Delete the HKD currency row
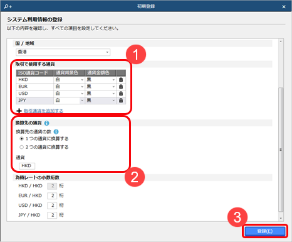The height and width of the screenshot is (242, 292). (x=121, y=80)
